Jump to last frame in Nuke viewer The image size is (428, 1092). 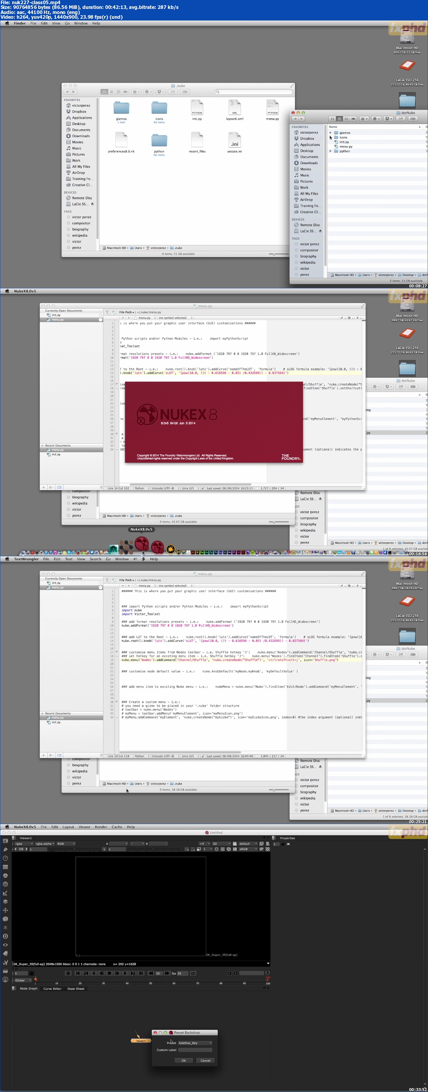click(x=141, y=973)
